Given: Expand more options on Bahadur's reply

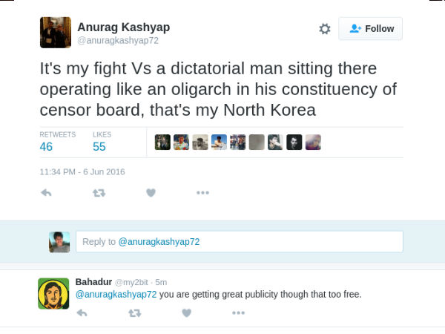Looking at the screenshot, I should [238, 312].
